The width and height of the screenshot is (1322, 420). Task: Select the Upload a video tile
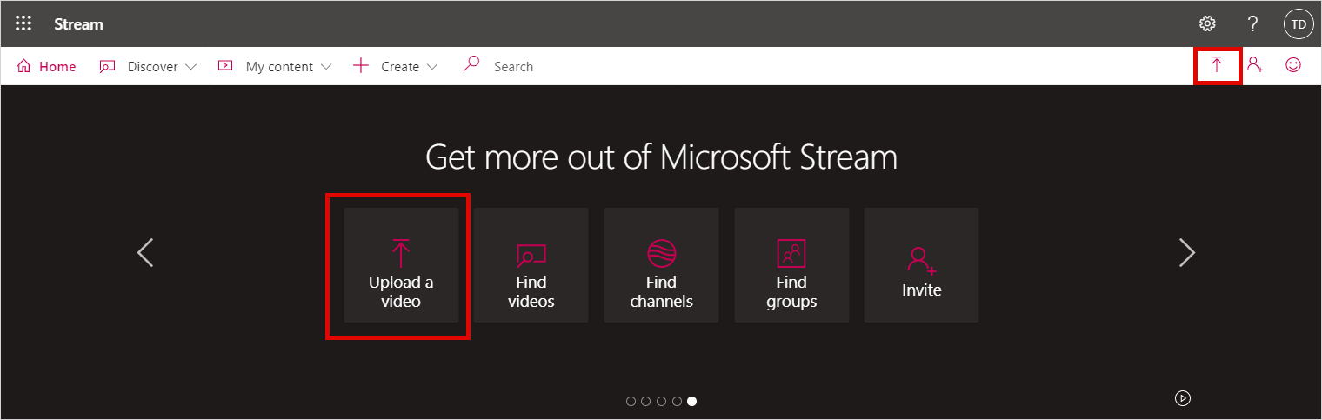coord(401,265)
